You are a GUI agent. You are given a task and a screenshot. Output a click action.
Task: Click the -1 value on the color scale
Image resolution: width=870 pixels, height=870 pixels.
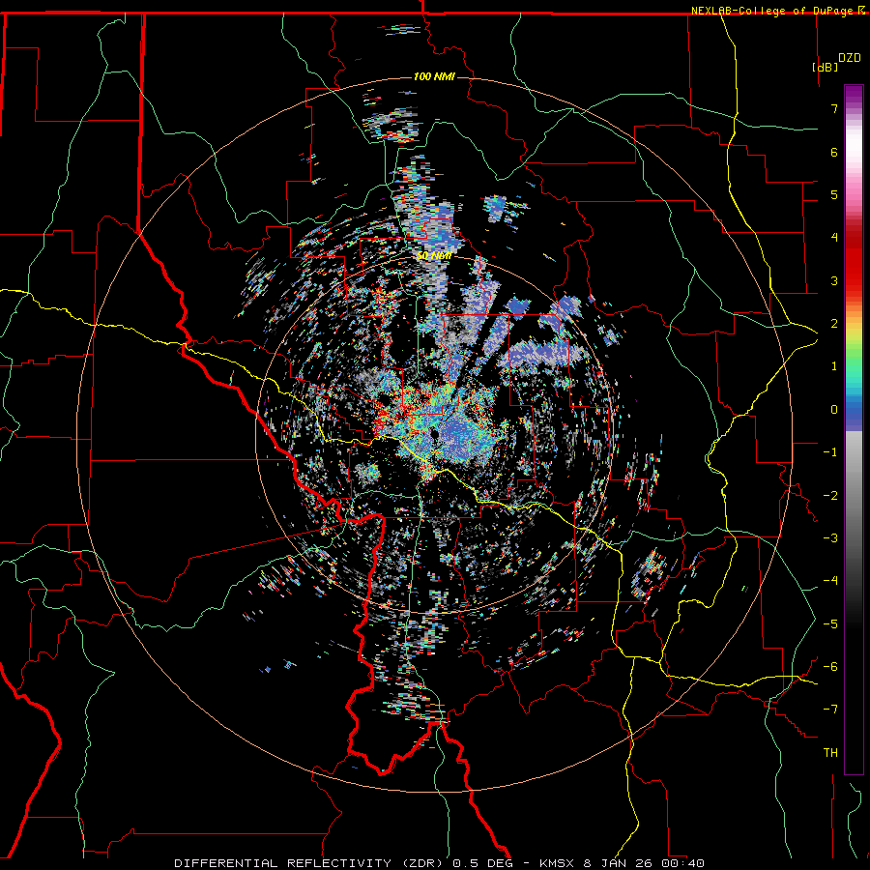(830, 452)
